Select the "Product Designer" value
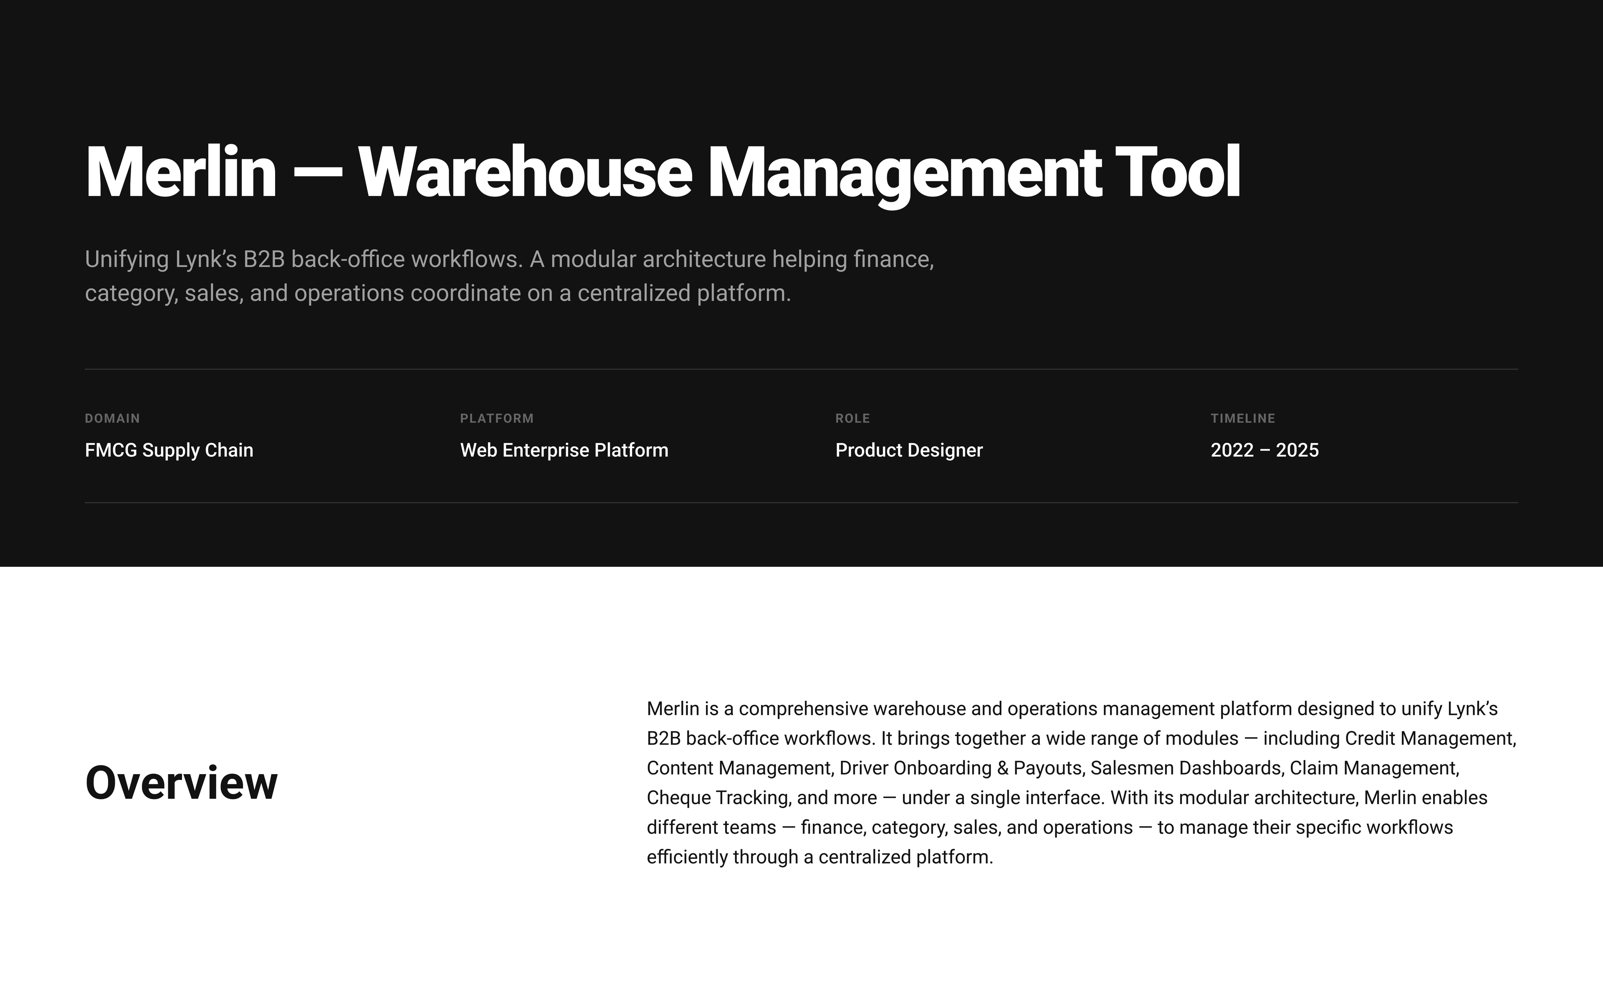The width and height of the screenshot is (1603, 999). 909,450
